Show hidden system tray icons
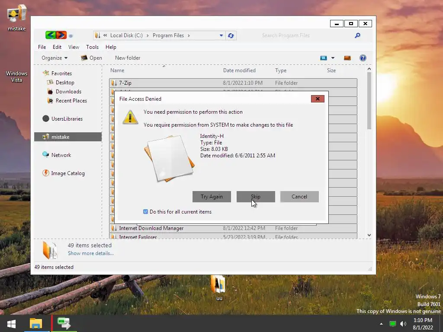443x332 pixels. [x=382, y=324]
